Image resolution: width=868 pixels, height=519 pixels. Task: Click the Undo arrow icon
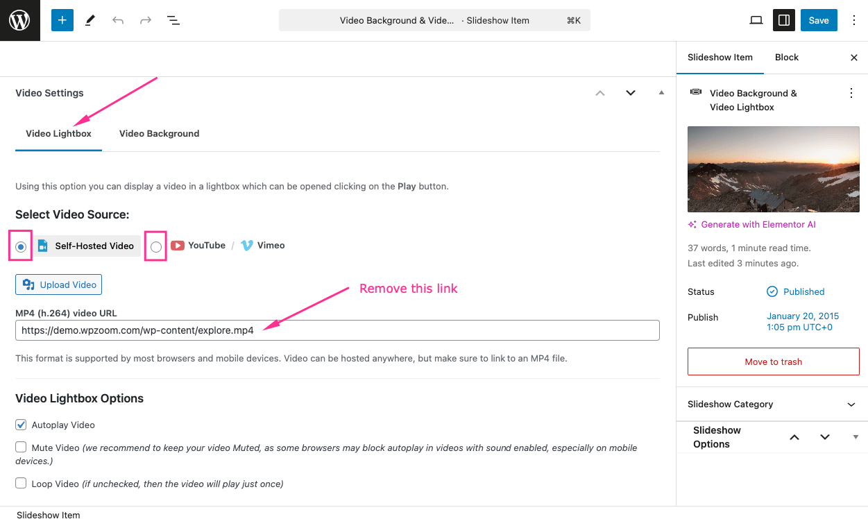pos(118,20)
